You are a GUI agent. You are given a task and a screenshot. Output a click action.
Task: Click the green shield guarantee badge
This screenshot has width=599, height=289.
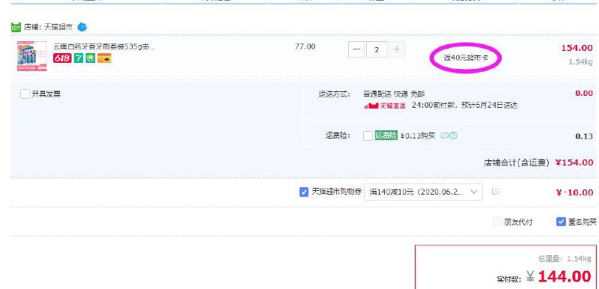[90, 58]
